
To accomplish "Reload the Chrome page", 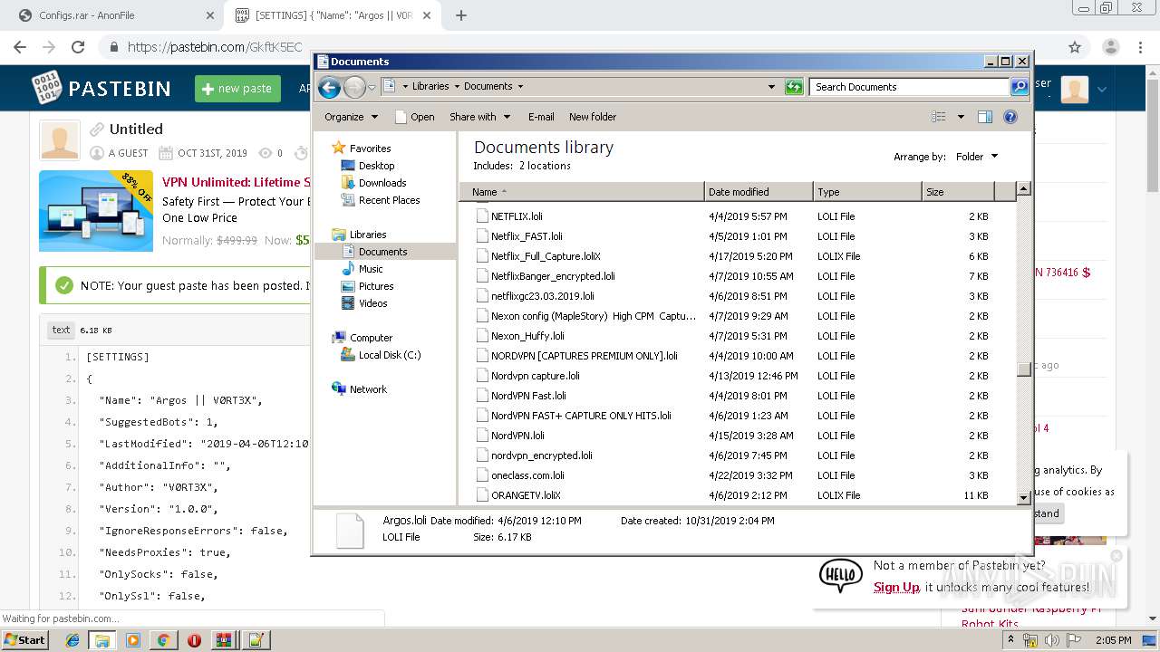I will pos(78,47).
